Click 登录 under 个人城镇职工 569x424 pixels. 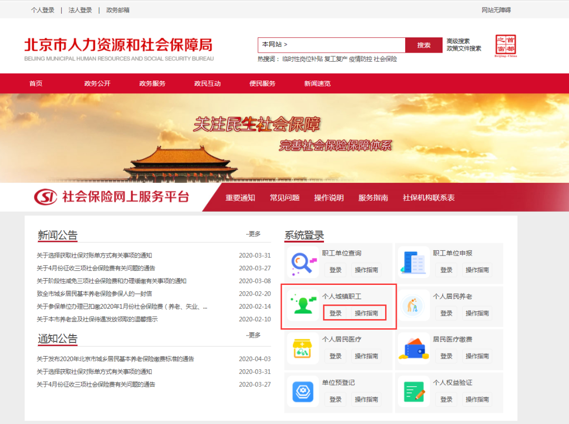pyautogui.click(x=335, y=313)
